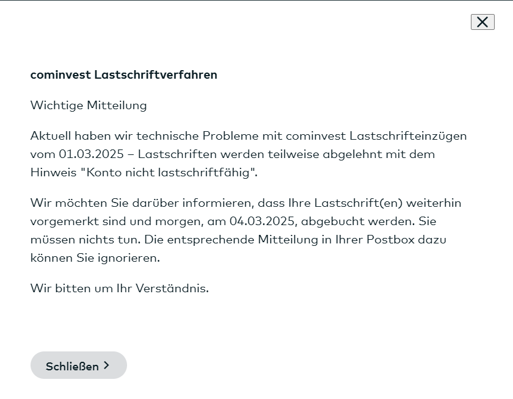Click the text Wichtige Mitteilung
This screenshot has height=399, width=513.
click(x=88, y=105)
